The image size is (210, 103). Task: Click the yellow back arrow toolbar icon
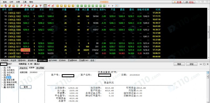pyautogui.click(x=2, y=6)
